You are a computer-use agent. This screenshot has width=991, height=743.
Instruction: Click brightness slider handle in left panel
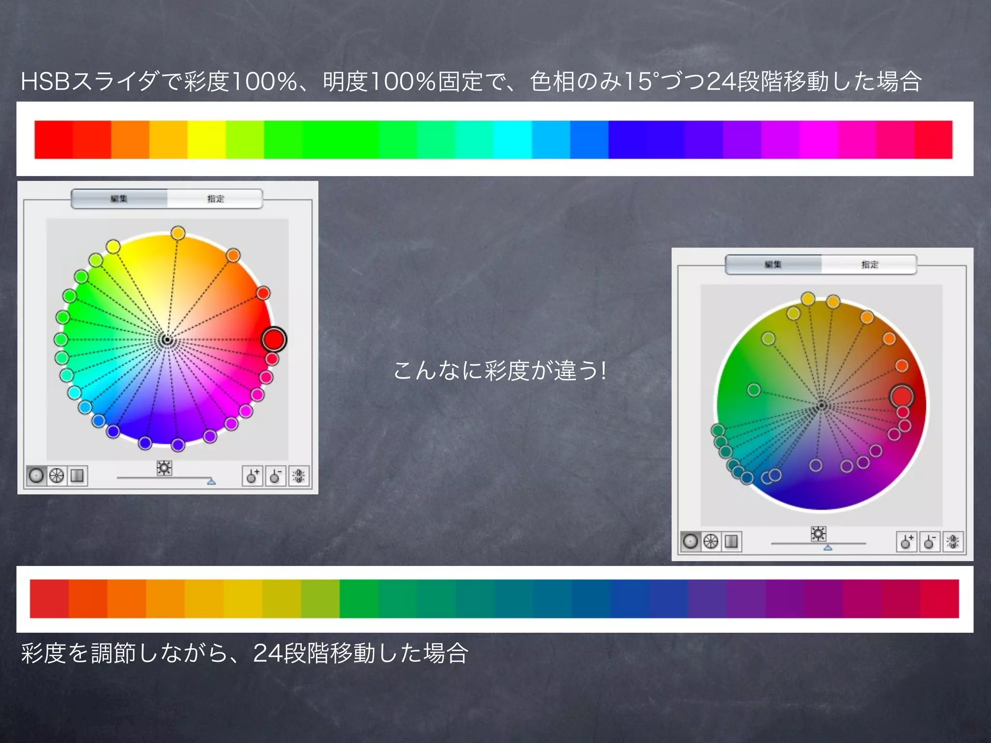[x=211, y=481]
